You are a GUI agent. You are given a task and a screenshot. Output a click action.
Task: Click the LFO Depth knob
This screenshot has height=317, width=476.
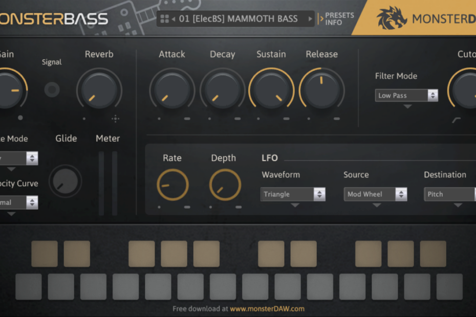tap(225, 185)
